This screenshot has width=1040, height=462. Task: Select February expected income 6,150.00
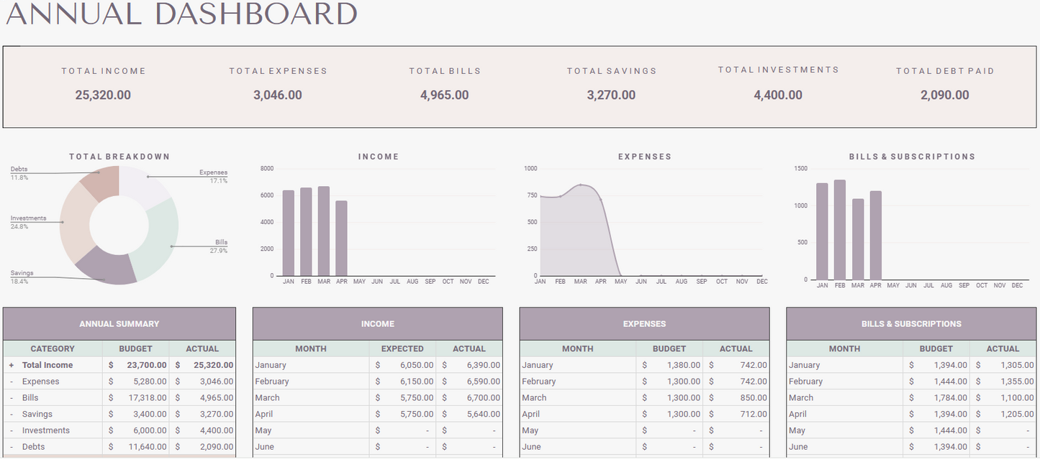(402, 382)
